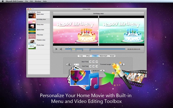Viewport: 173px width, 108px height.
Task: Open the File menu
Action: click(x=26, y=1)
